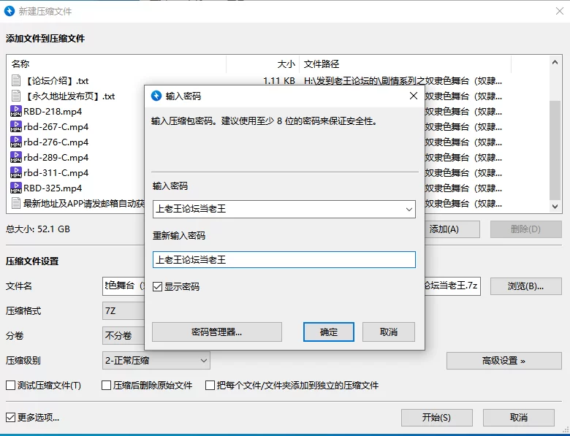Focus the 重新输入密码 input field

(284, 260)
